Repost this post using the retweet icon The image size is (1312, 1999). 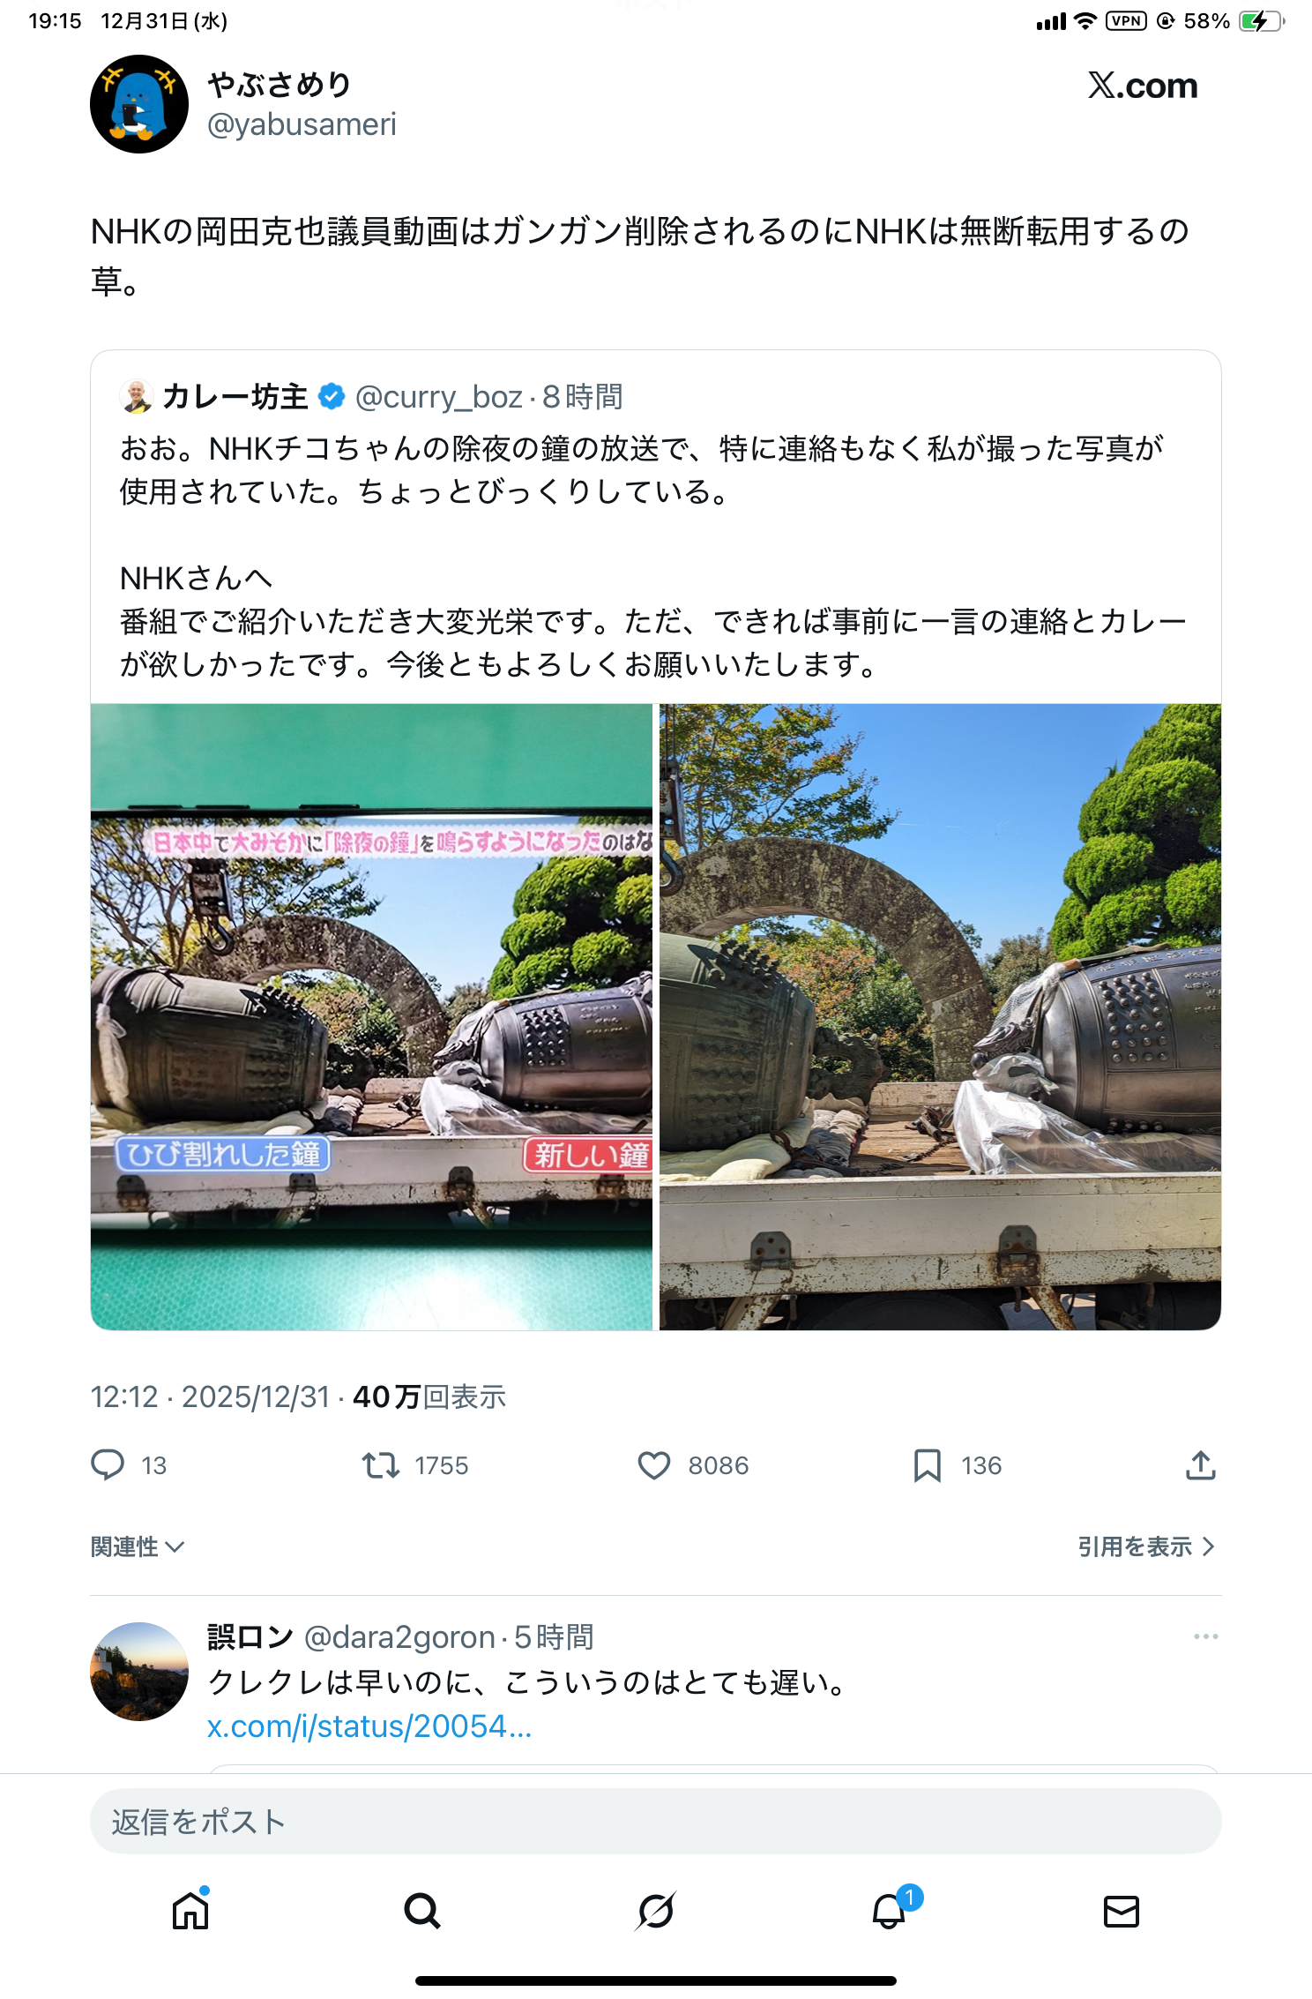point(381,1465)
